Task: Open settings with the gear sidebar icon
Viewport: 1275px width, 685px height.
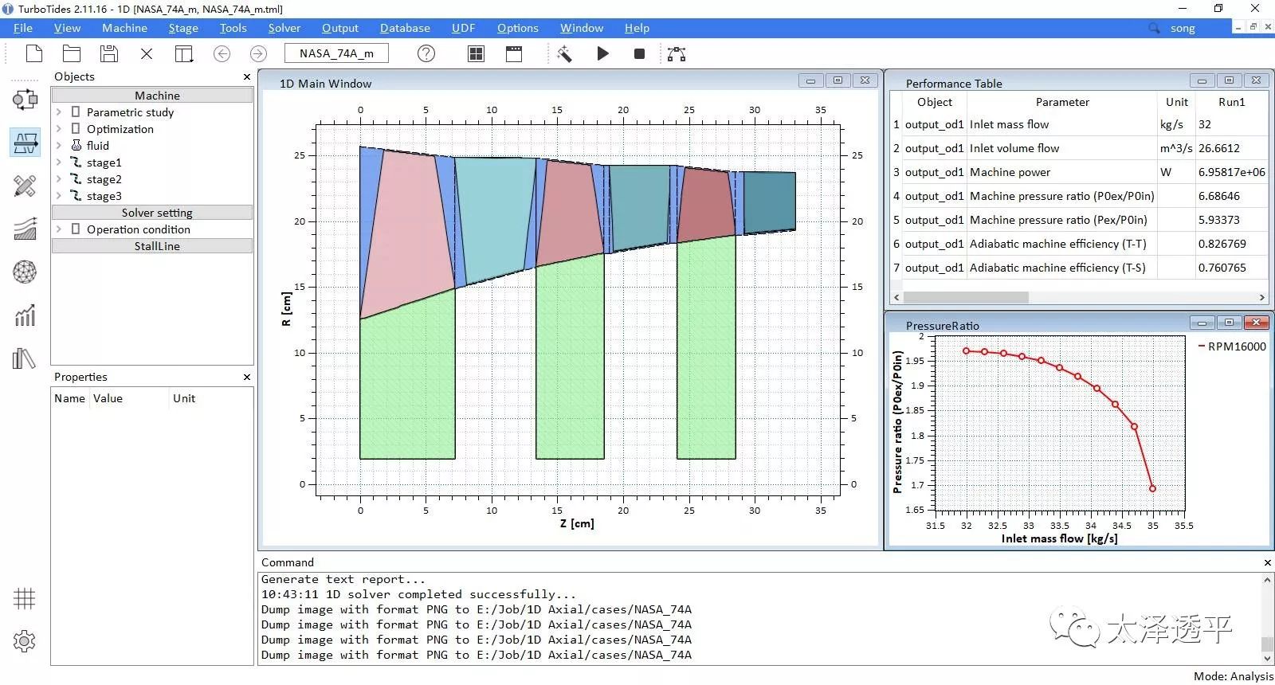Action: (25, 641)
